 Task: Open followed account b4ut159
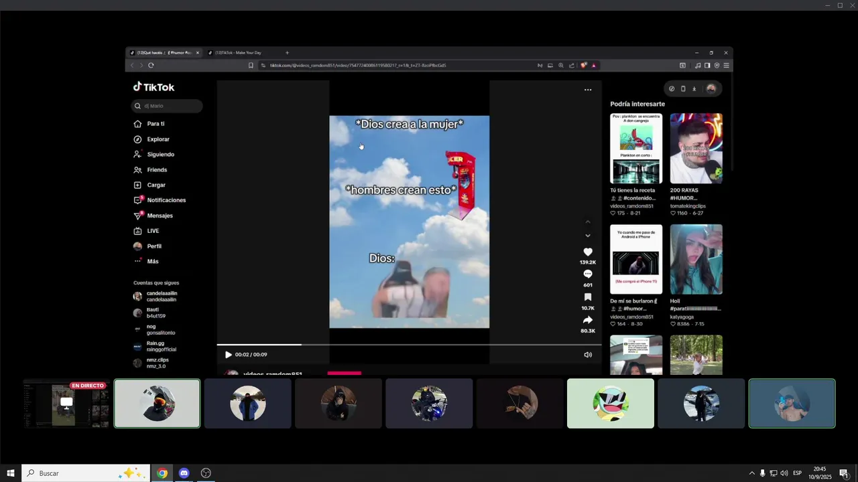tap(149, 313)
